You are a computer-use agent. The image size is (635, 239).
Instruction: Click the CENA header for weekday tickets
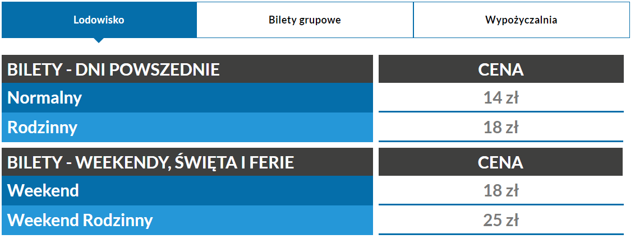[501, 69]
